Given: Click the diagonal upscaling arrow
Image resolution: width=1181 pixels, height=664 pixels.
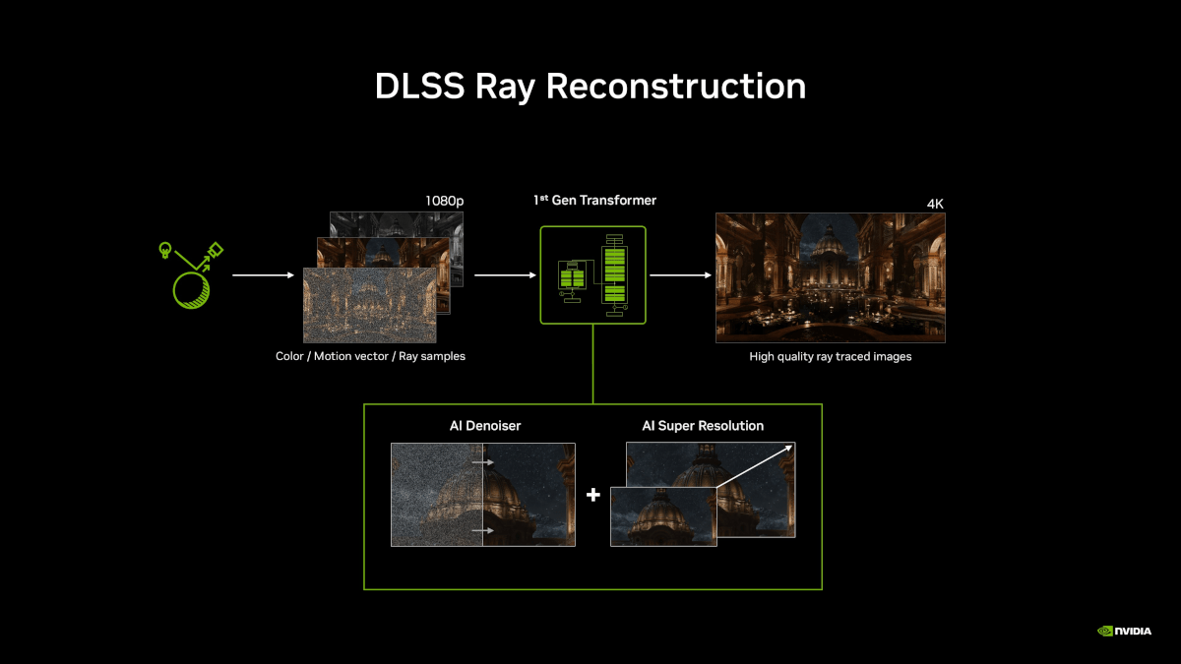Looking at the screenshot, I should (x=754, y=467).
